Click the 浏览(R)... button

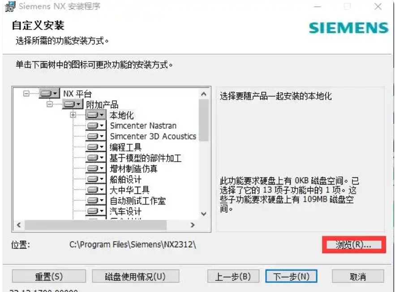pyautogui.click(x=353, y=245)
